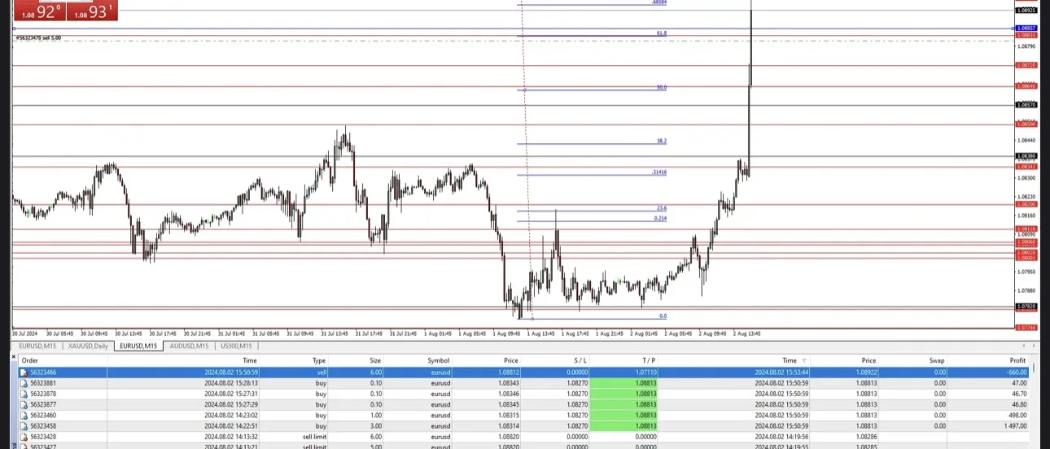Screen dimensions: 1050x449
Task: Click the close price 1.08922
Action: [865, 373]
